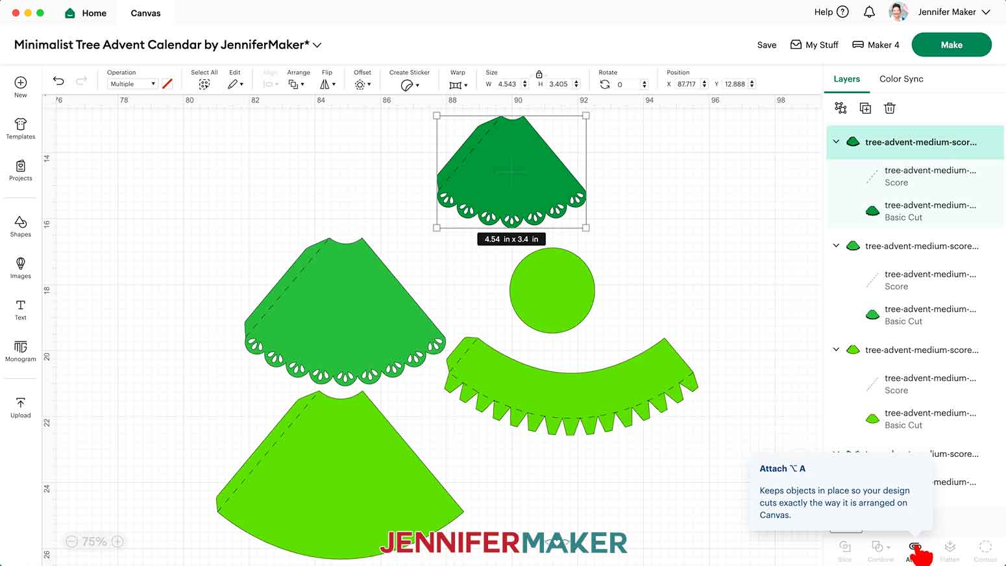Adjust the height stepper arrows
Image resolution: width=1006 pixels, height=566 pixels.
(x=576, y=84)
